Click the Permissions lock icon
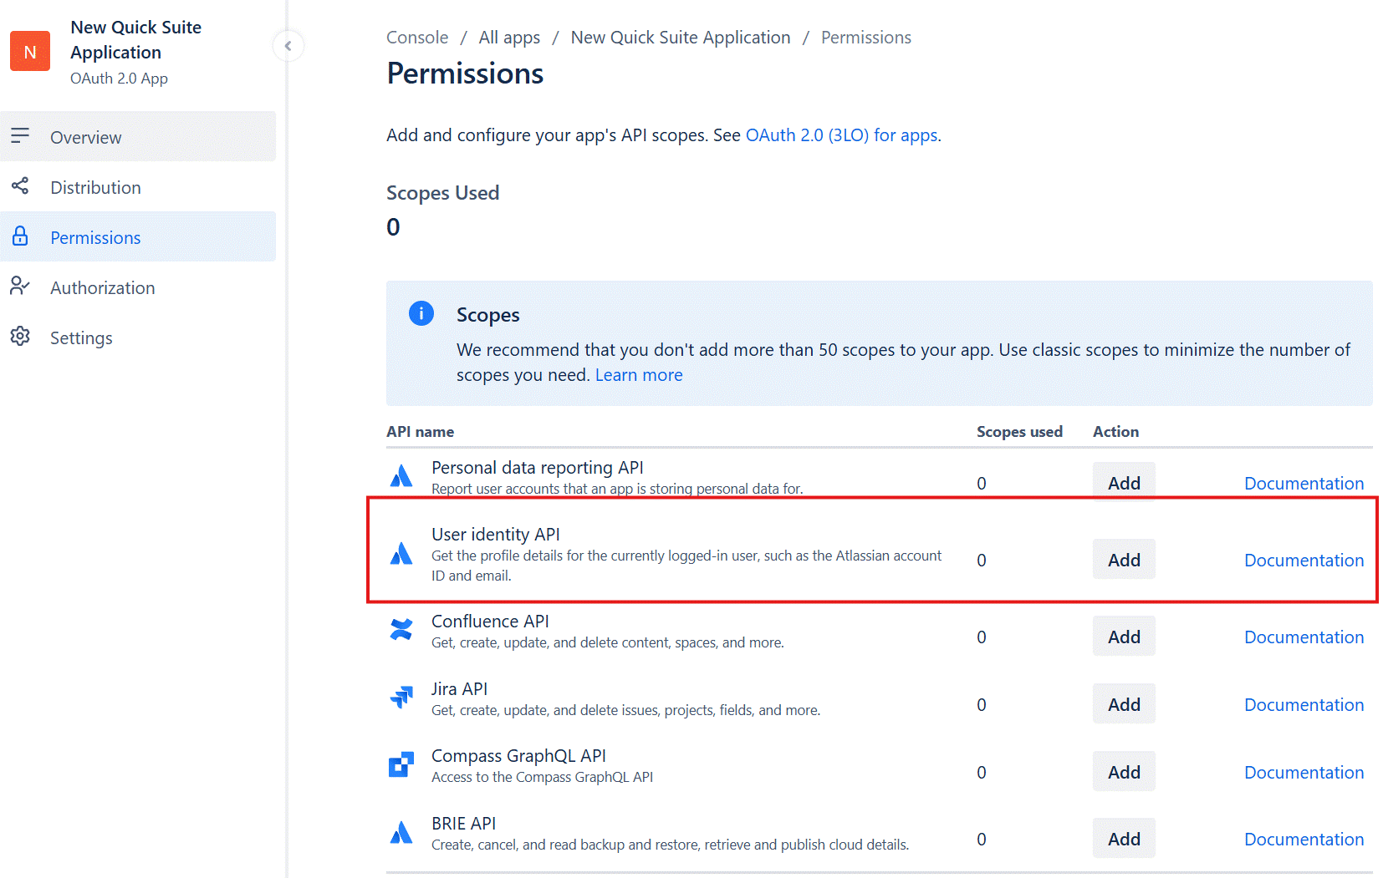The height and width of the screenshot is (878, 1383). pos(20,236)
